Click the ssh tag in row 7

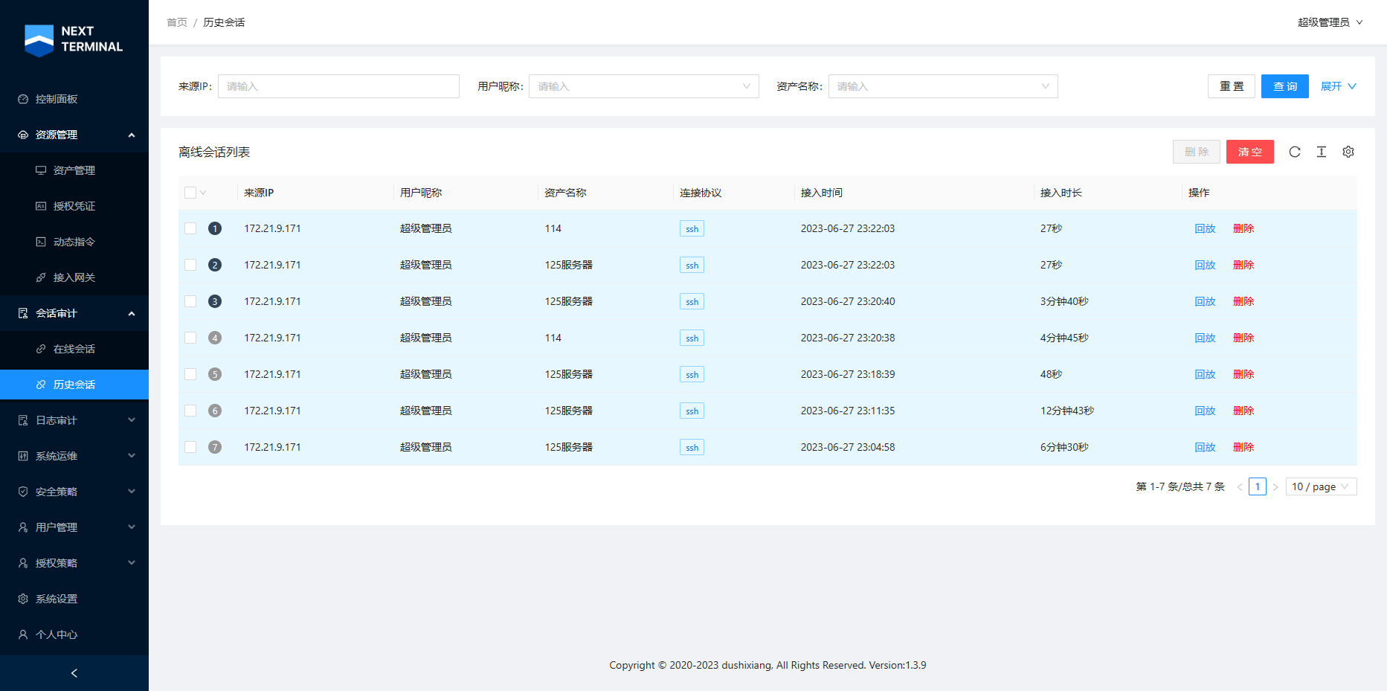[x=692, y=448]
